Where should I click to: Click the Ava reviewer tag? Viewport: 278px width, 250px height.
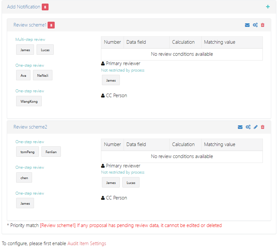tap(23, 76)
